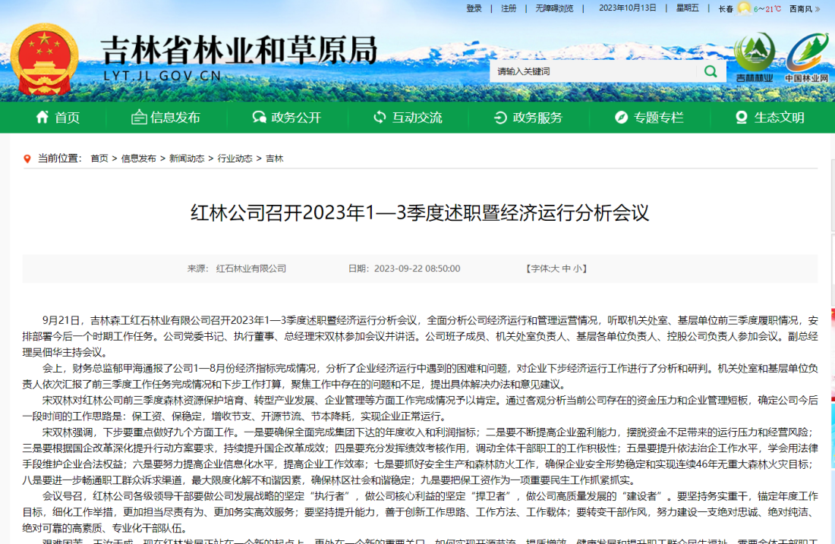Viewport: 835px width, 544px height.
Task: Set the article font size to 小
Action: 577,269
